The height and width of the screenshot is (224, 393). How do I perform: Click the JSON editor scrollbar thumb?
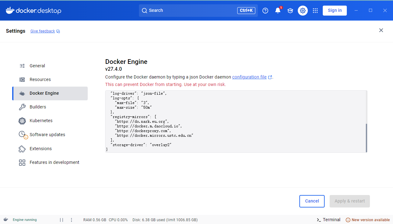tap(366, 137)
